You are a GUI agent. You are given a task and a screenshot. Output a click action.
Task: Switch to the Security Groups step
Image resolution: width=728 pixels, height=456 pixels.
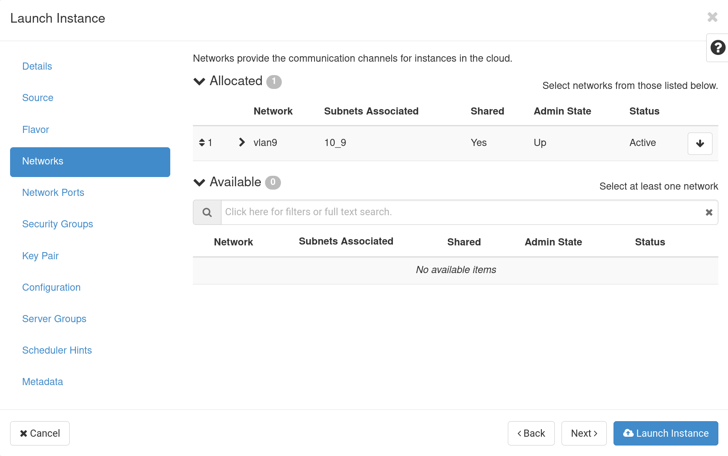(57, 224)
